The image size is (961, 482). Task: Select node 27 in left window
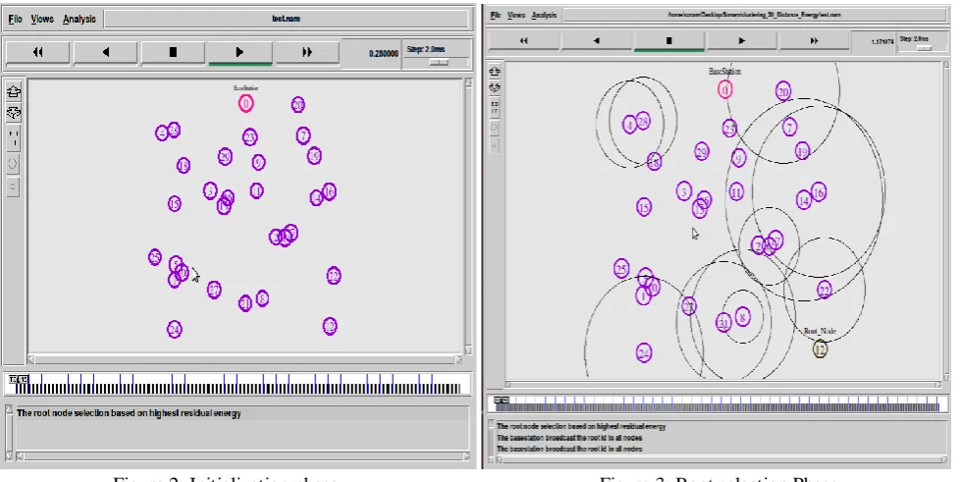pos(214,290)
